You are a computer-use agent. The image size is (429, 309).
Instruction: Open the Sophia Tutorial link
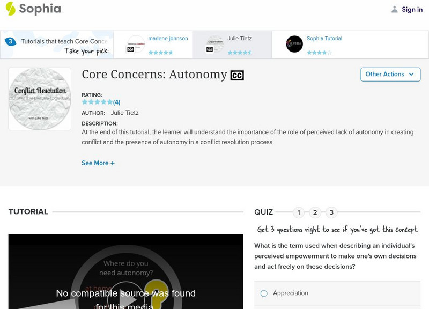pyautogui.click(x=324, y=39)
